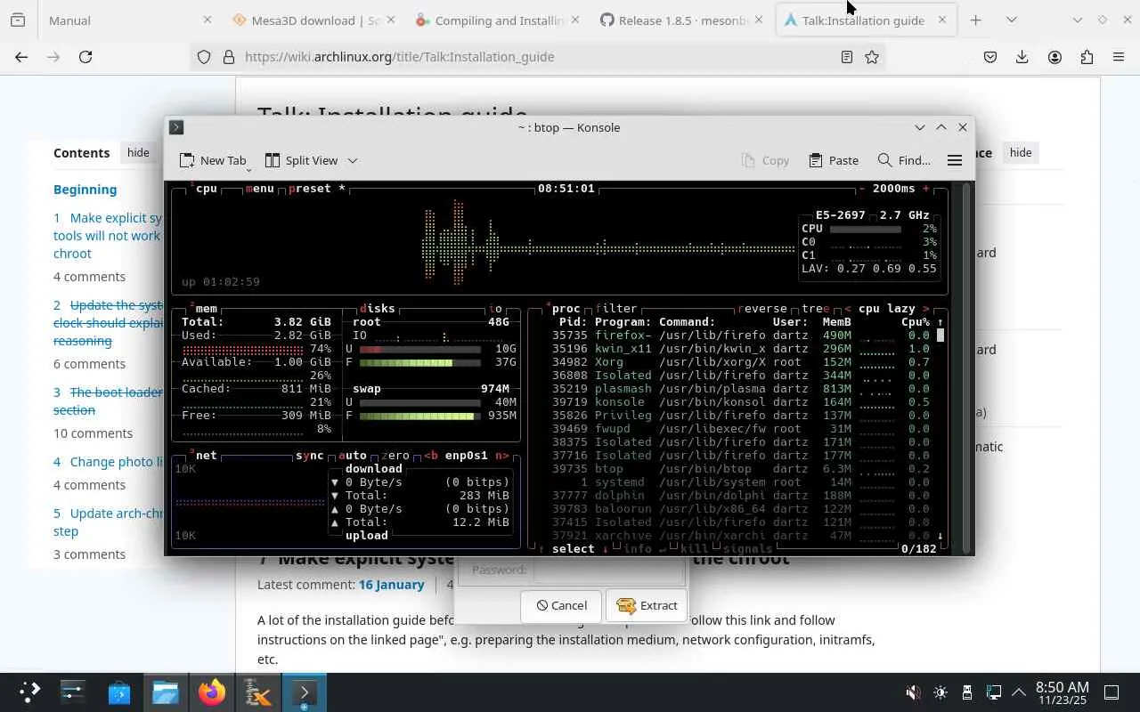Toggle Firefox reader view icon
Screen dimensions: 1140x712
tap(847, 57)
